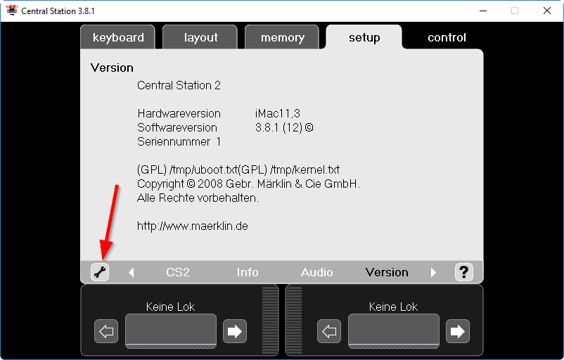Click the left locomotive speed bar
The height and width of the screenshot is (360, 564).
coord(270,320)
